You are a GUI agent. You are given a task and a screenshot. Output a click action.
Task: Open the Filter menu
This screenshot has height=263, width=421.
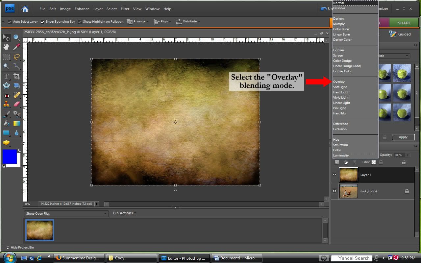[125, 9]
